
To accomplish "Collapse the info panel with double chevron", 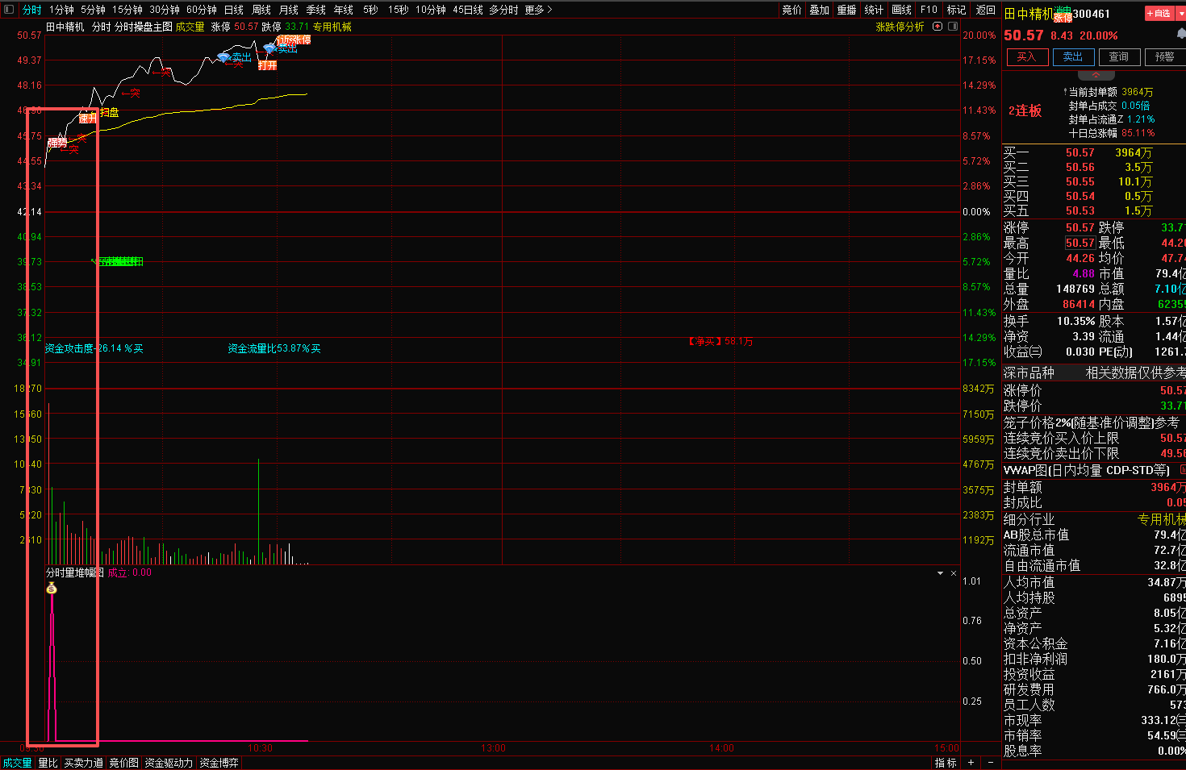I will pyautogui.click(x=1096, y=75).
